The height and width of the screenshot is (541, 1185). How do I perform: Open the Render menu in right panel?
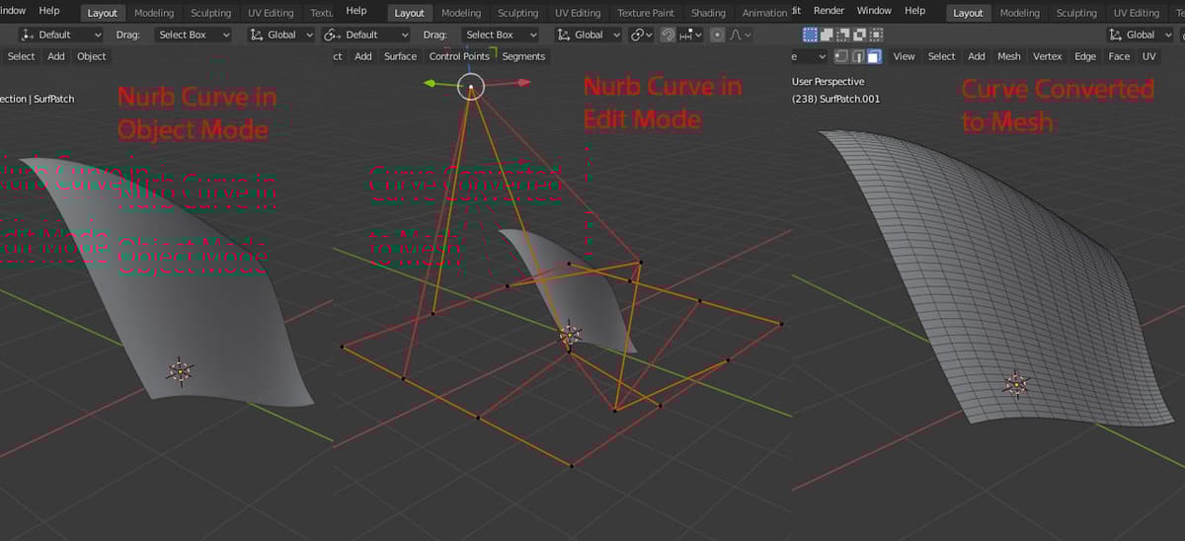click(x=829, y=10)
